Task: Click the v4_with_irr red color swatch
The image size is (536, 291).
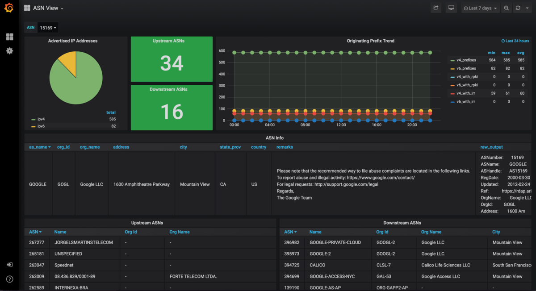Action: point(452,93)
